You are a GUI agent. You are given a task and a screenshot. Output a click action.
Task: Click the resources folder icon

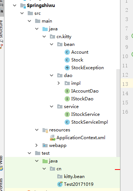point(45,130)
